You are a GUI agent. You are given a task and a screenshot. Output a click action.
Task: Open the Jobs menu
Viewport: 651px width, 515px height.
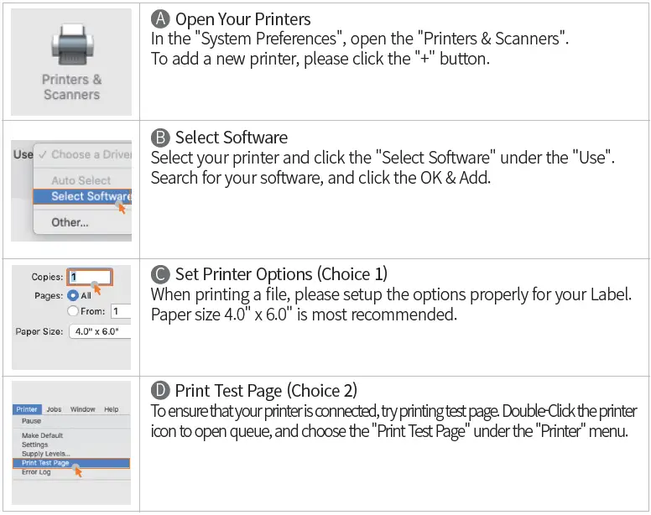coord(54,409)
